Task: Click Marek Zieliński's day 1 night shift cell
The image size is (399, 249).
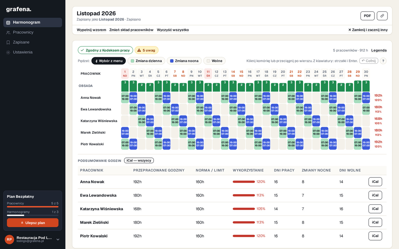Action: tap(125, 132)
